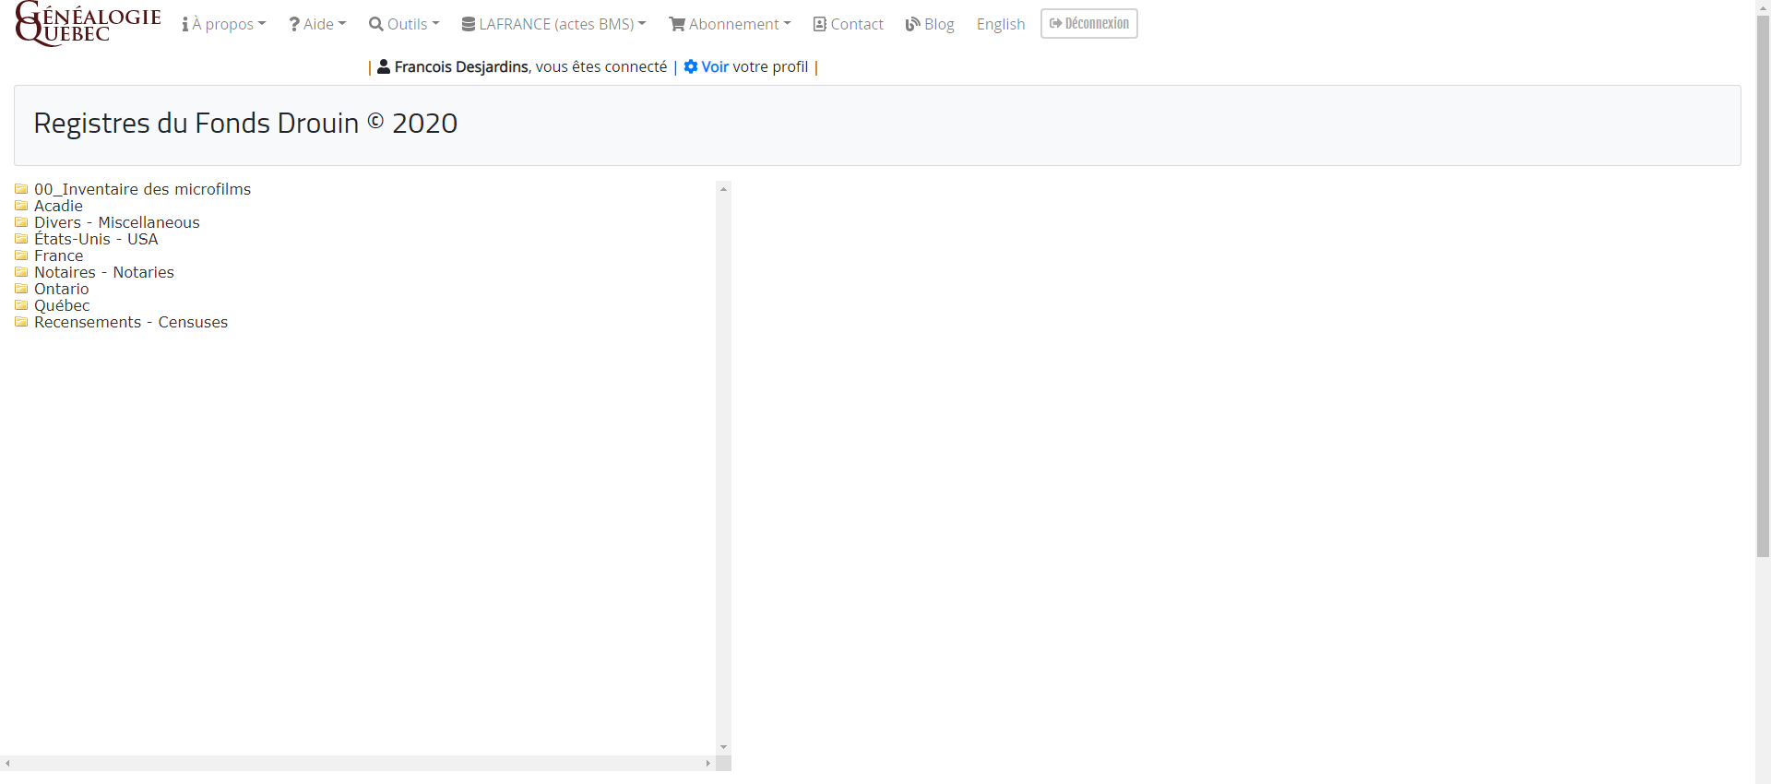This screenshot has height=784, width=1771.
Task: Click the 00_Inventaire des microfilms folder icon
Action: click(x=21, y=189)
